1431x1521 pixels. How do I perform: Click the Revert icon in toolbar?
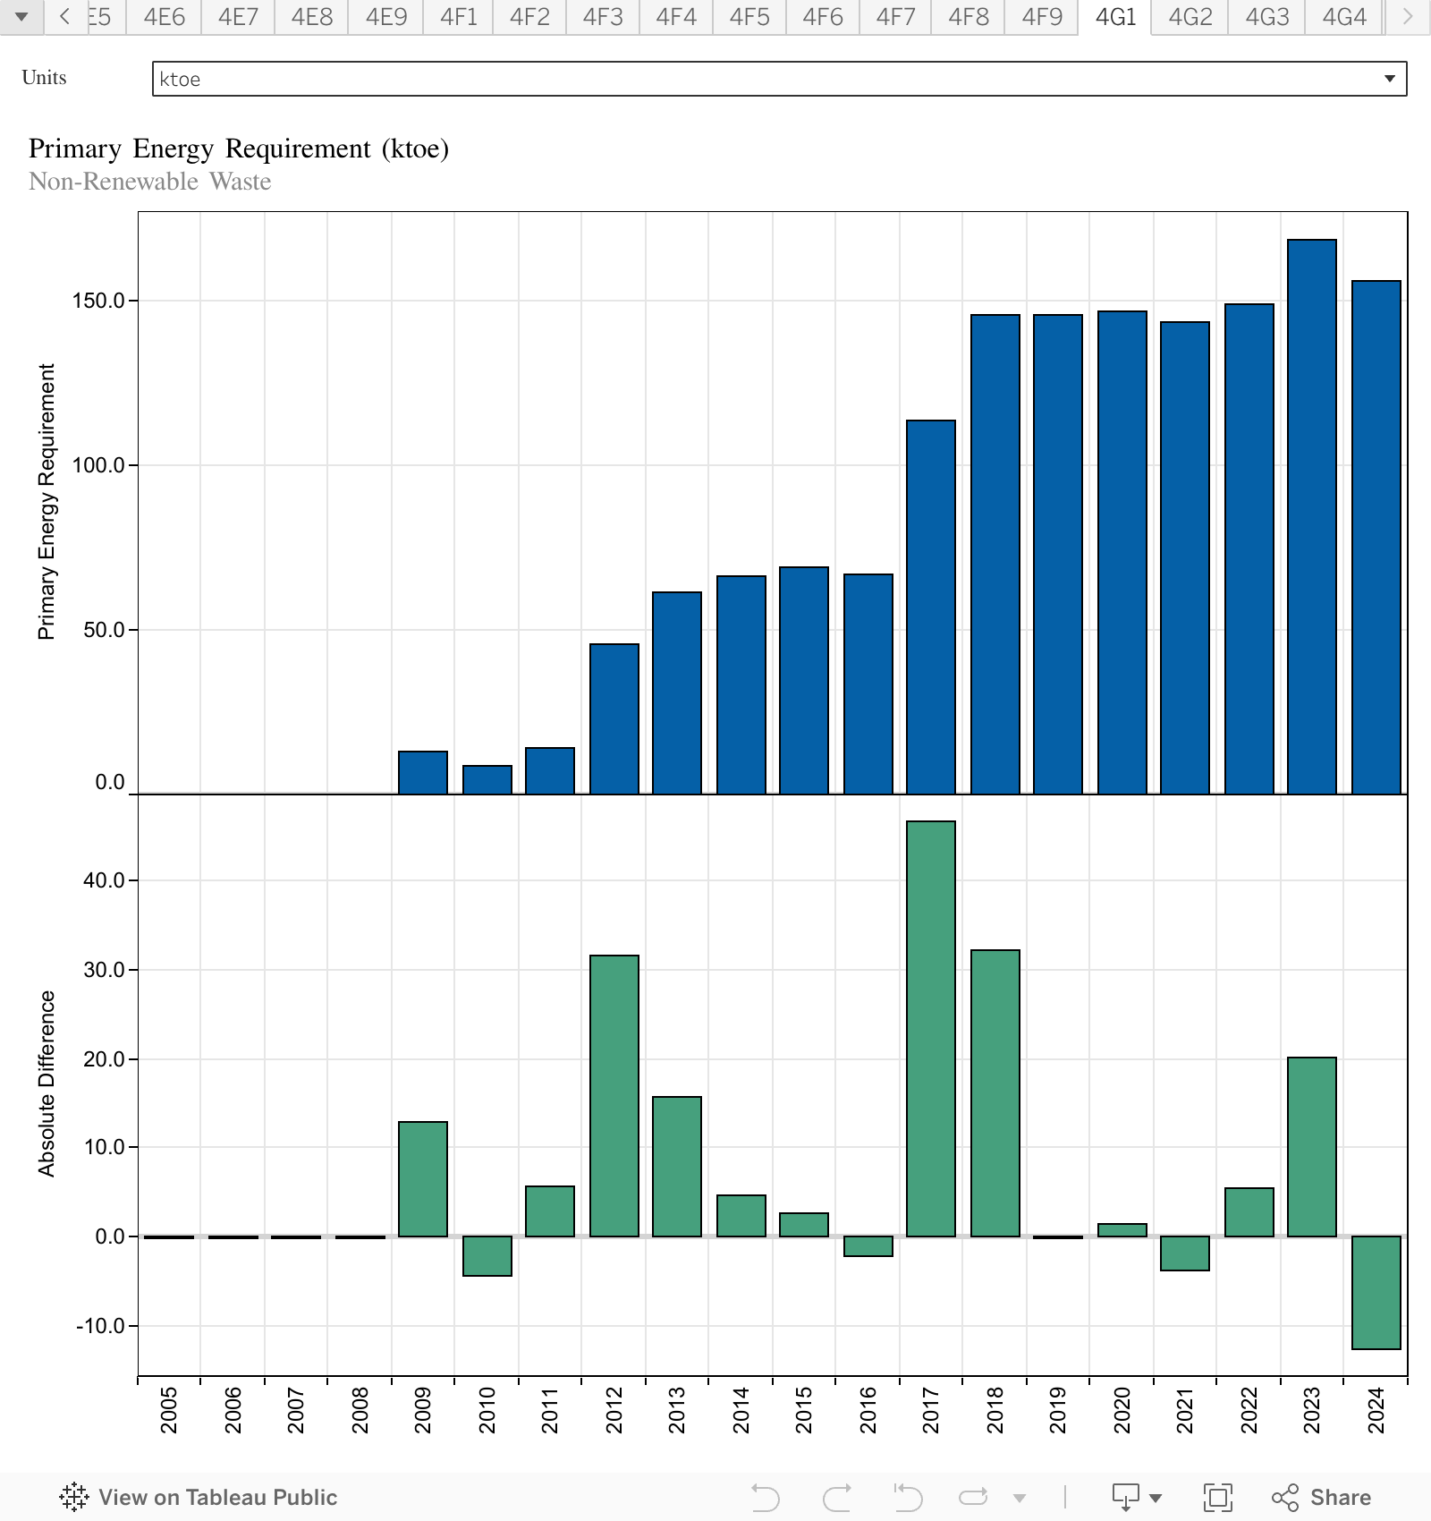click(908, 1497)
